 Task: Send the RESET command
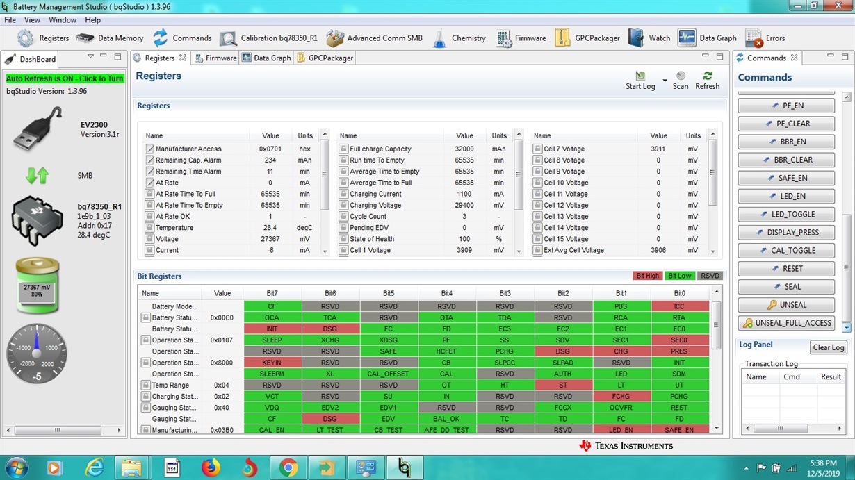click(x=786, y=268)
